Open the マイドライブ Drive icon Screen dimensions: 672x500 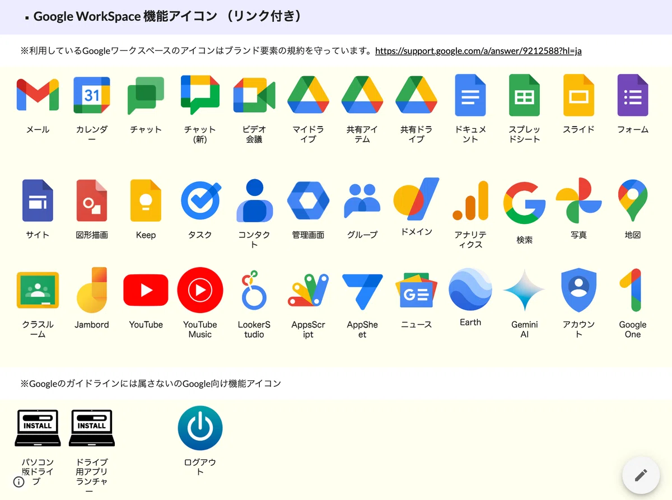(308, 95)
